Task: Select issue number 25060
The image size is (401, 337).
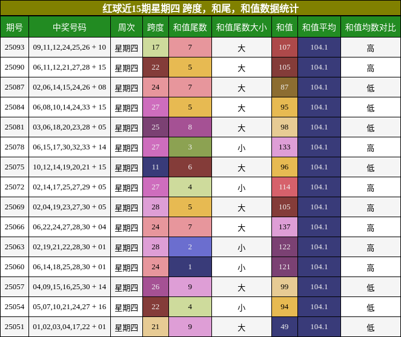Action: click(15, 267)
